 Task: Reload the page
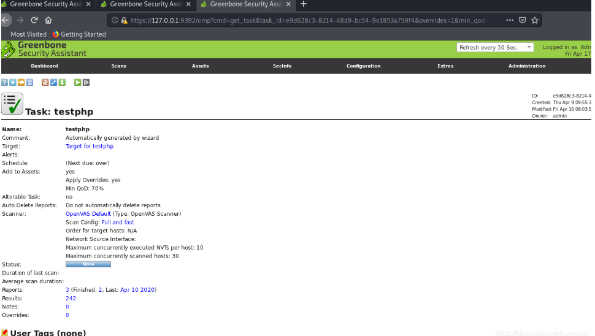[x=34, y=20]
